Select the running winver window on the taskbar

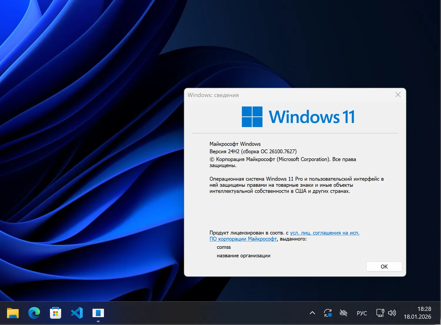click(x=98, y=313)
